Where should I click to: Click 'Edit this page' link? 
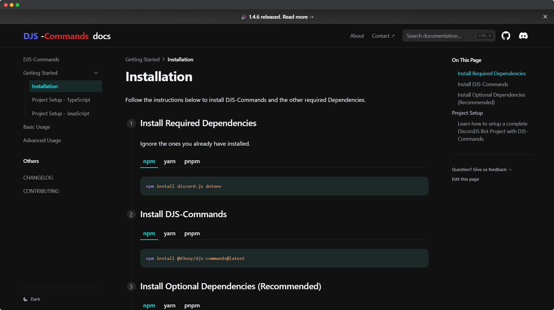pyautogui.click(x=465, y=179)
